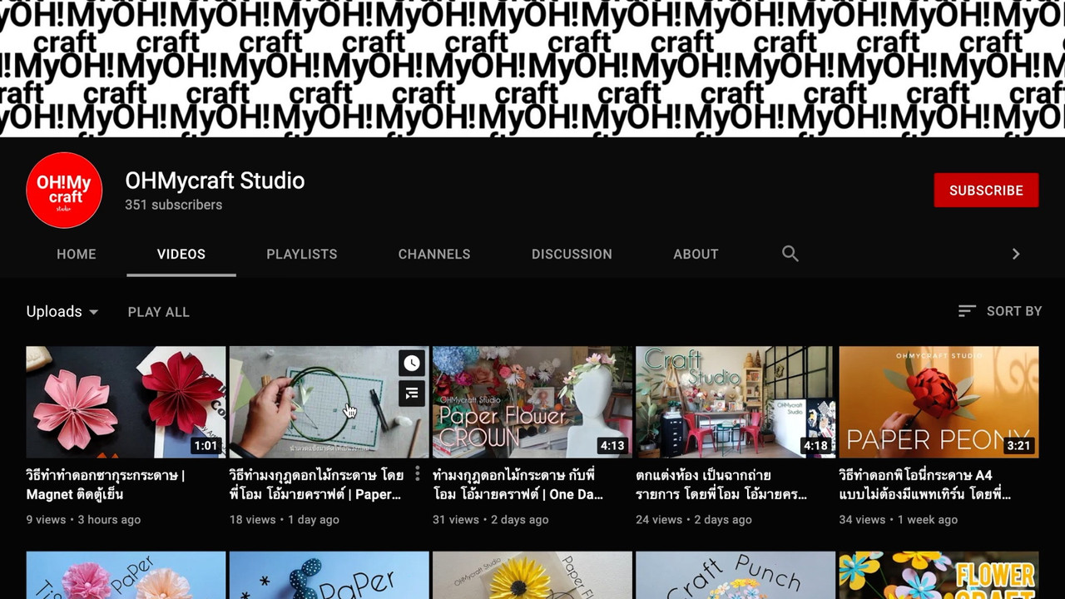Click the Sort By icon
Image resolution: width=1065 pixels, height=599 pixels.
(x=967, y=311)
